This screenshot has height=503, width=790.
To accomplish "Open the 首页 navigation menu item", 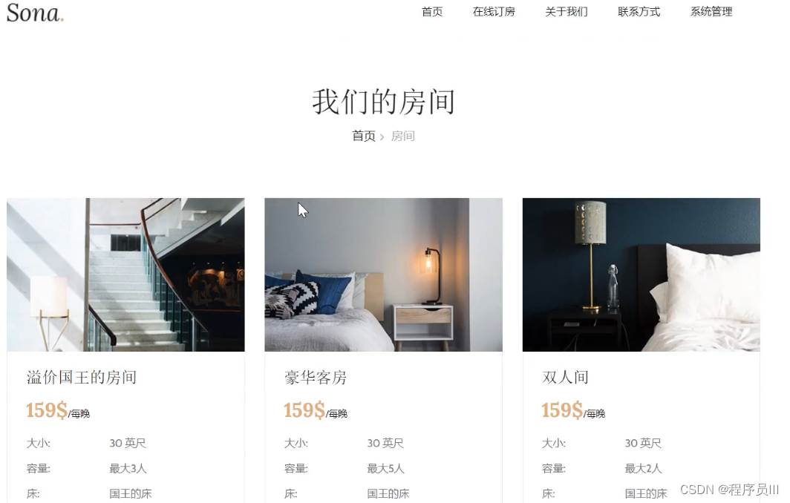I will 432,12.
